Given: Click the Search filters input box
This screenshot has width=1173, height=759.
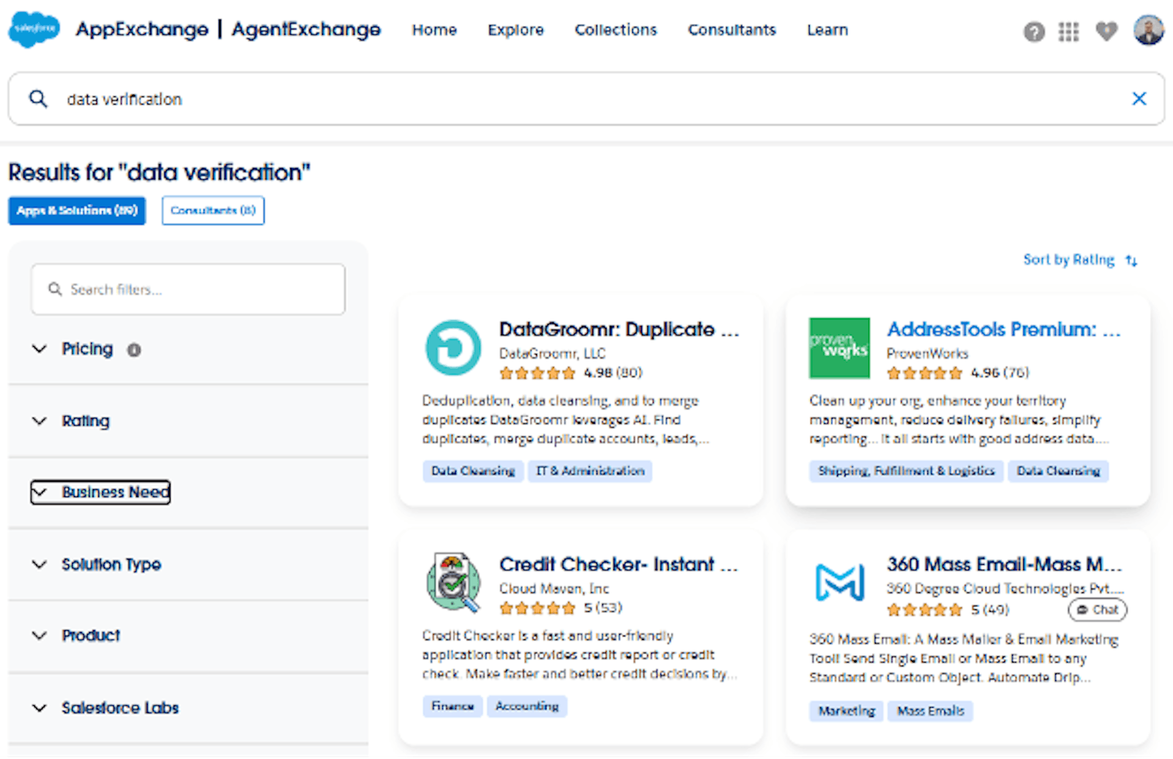Looking at the screenshot, I should tap(188, 289).
